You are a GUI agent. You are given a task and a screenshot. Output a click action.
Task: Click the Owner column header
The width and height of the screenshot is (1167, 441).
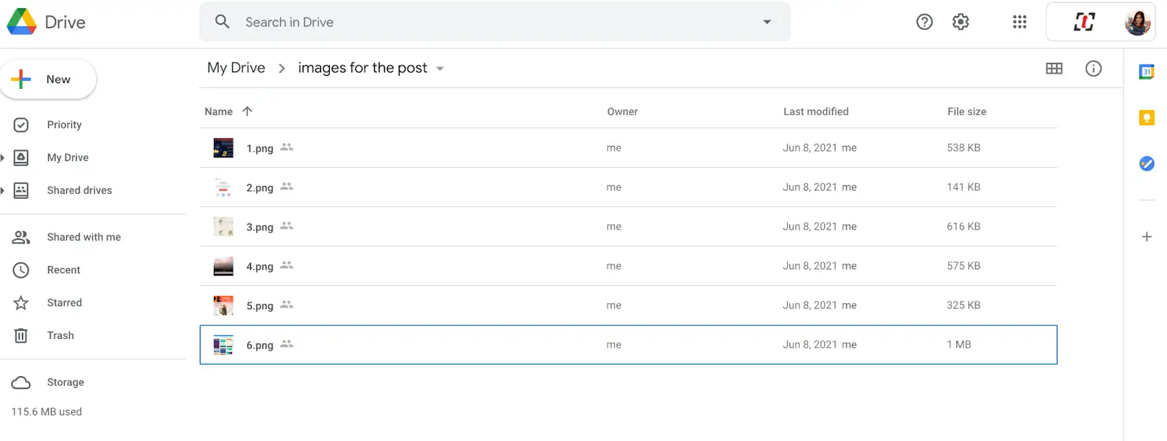click(x=622, y=112)
